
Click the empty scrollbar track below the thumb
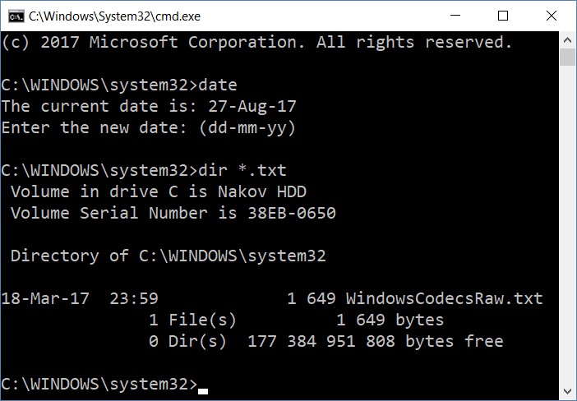tap(567, 224)
